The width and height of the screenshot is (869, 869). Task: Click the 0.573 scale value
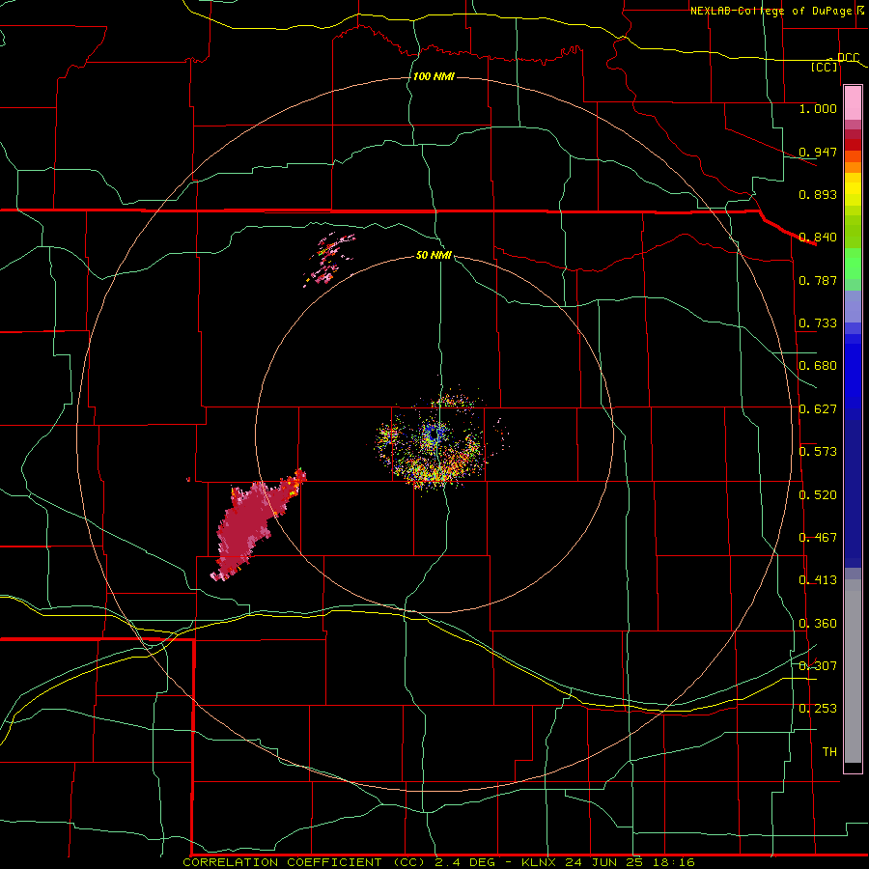pos(818,452)
